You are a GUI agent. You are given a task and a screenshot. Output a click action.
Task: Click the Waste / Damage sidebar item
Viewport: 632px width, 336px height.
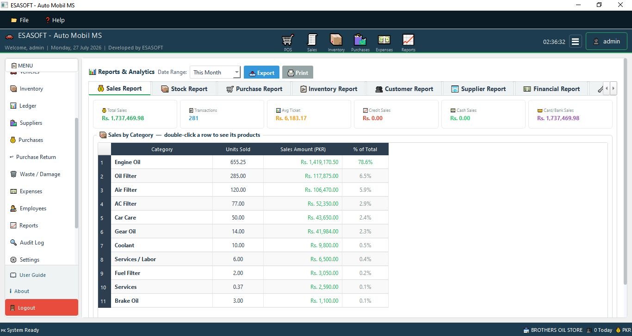[x=35, y=174]
